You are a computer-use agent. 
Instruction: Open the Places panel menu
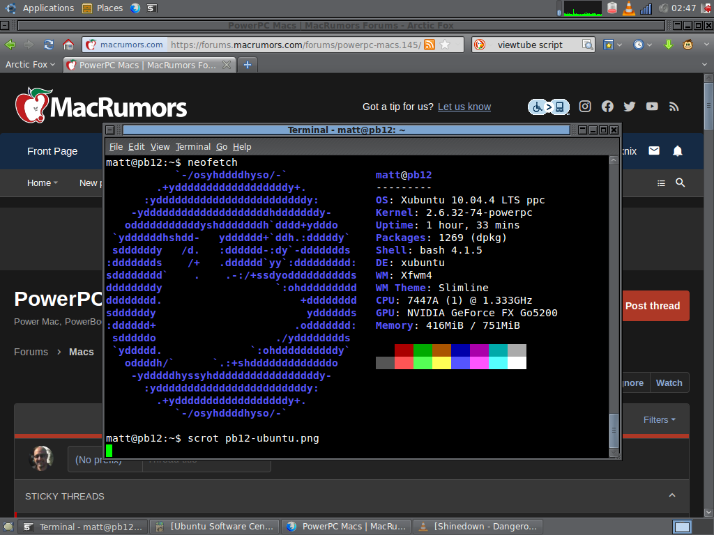tap(103, 8)
